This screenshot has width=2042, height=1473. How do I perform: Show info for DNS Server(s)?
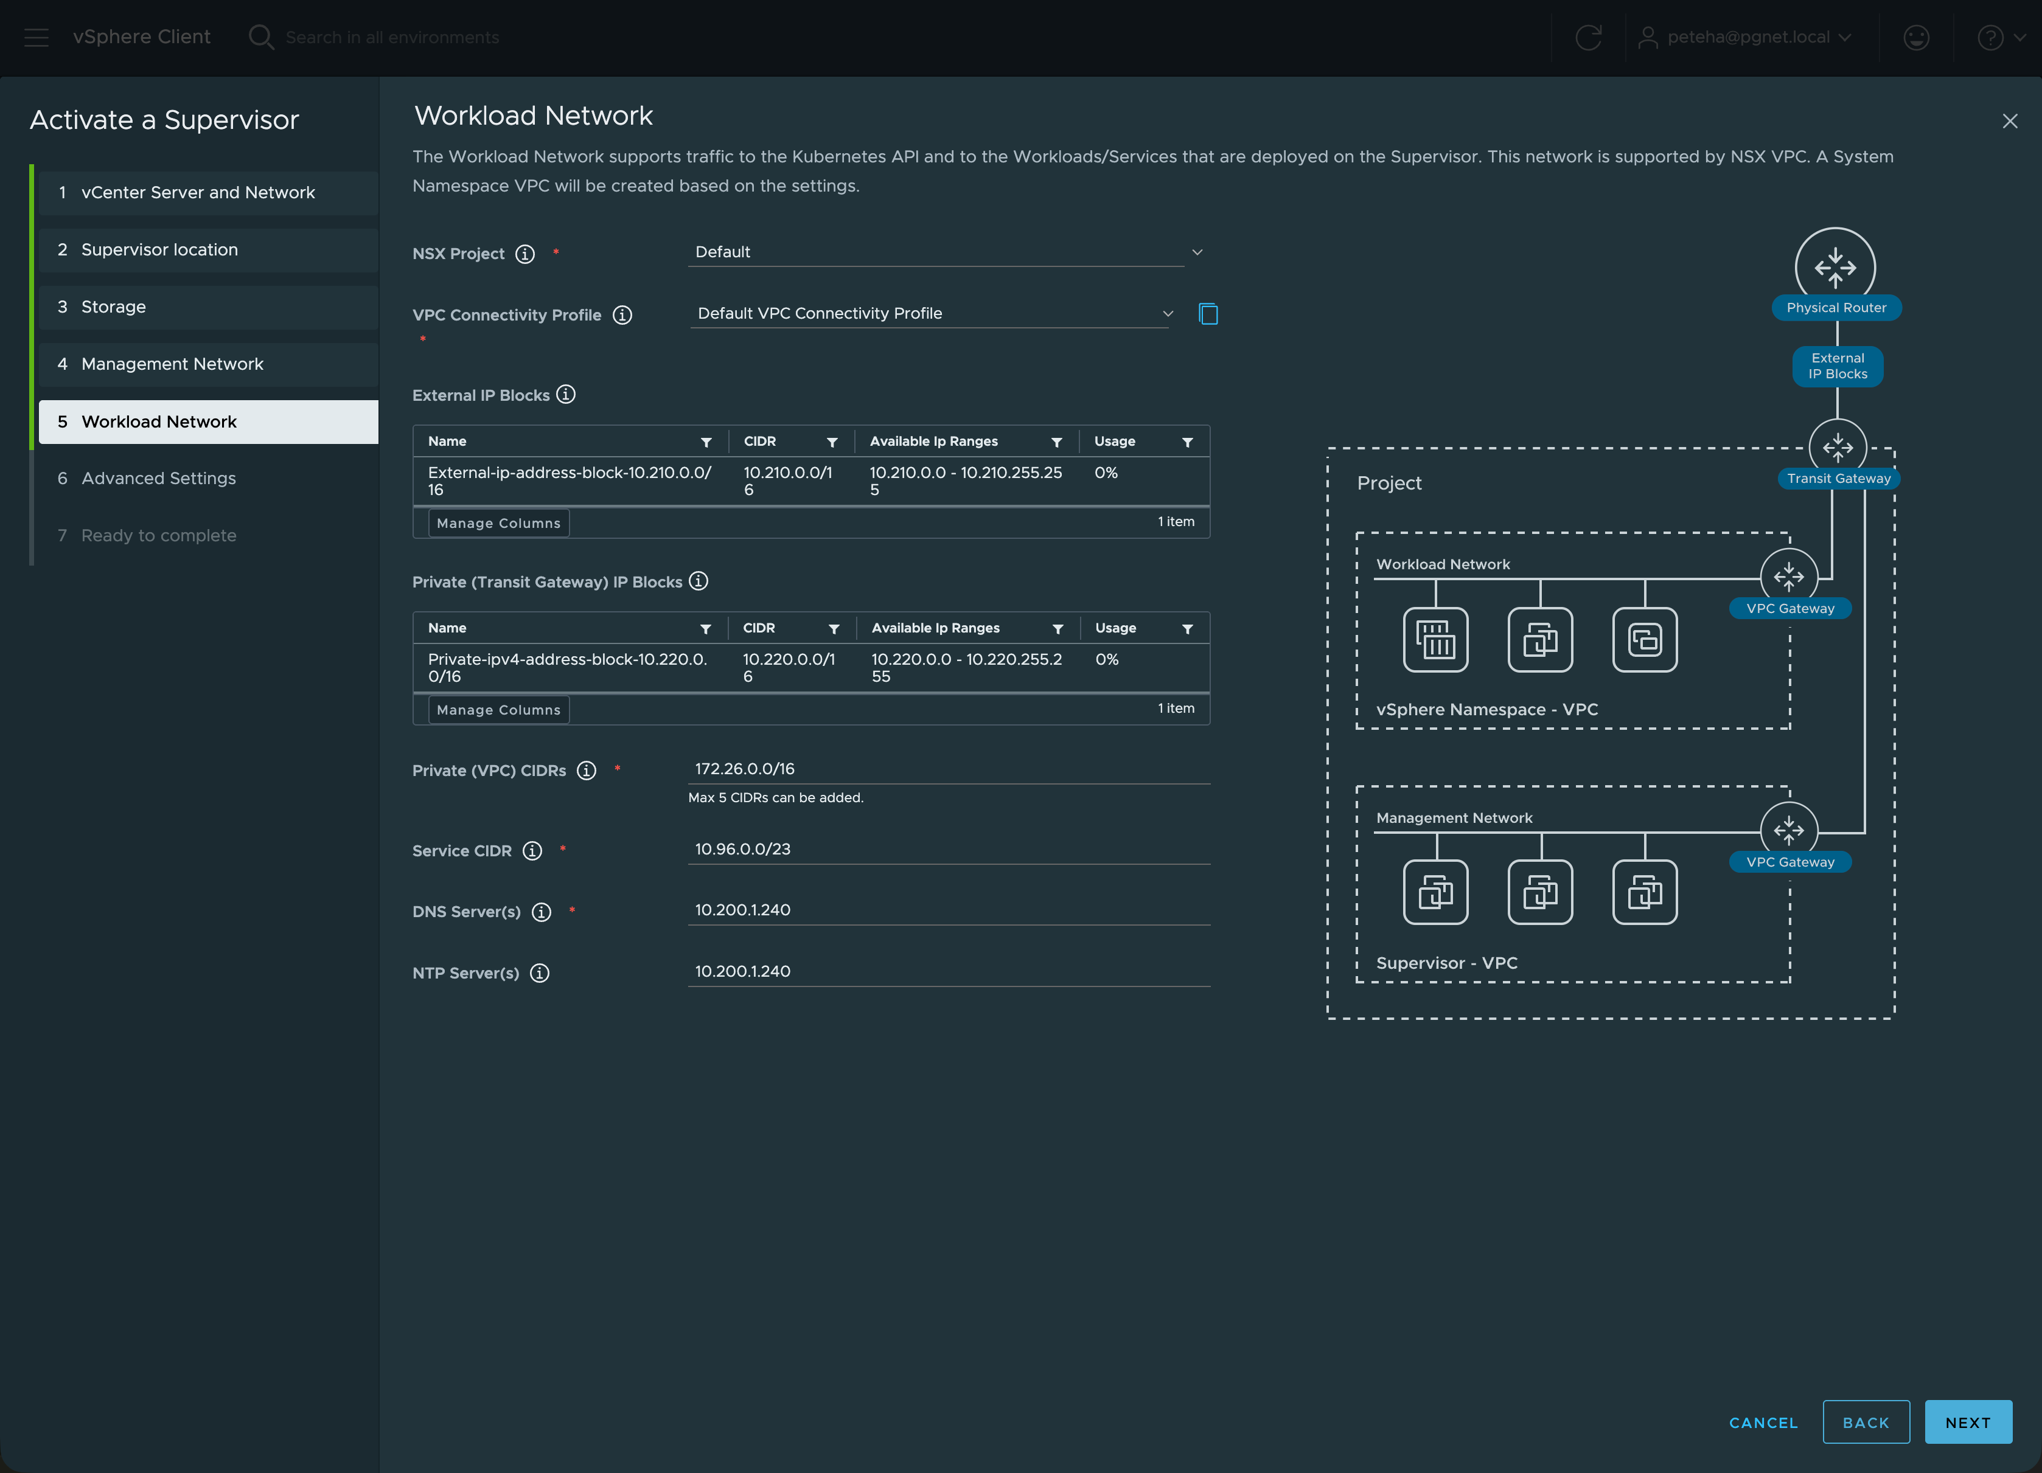pyautogui.click(x=541, y=912)
